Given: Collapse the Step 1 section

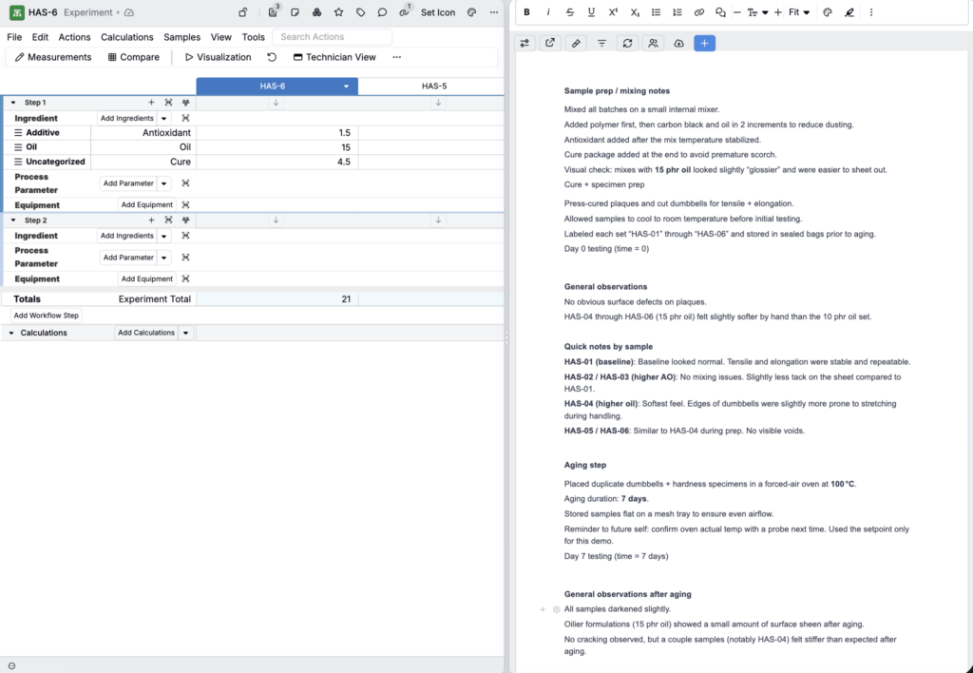Looking at the screenshot, I should 13,102.
